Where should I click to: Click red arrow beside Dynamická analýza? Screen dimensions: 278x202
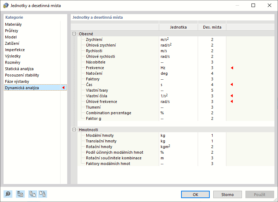pyautogui.click(x=63, y=88)
